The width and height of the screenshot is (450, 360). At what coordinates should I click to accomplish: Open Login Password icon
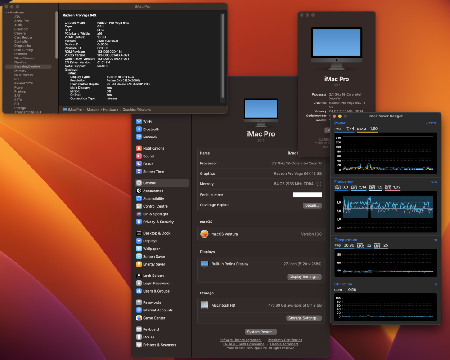139,283
